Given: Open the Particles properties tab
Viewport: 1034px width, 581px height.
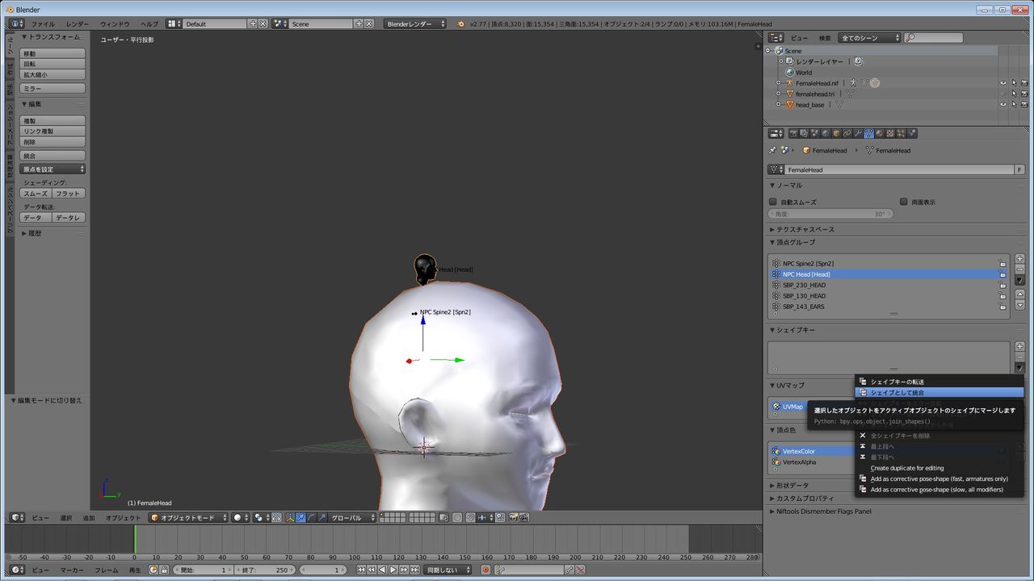Looking at the screenshot, I should (x=901, y=133).
